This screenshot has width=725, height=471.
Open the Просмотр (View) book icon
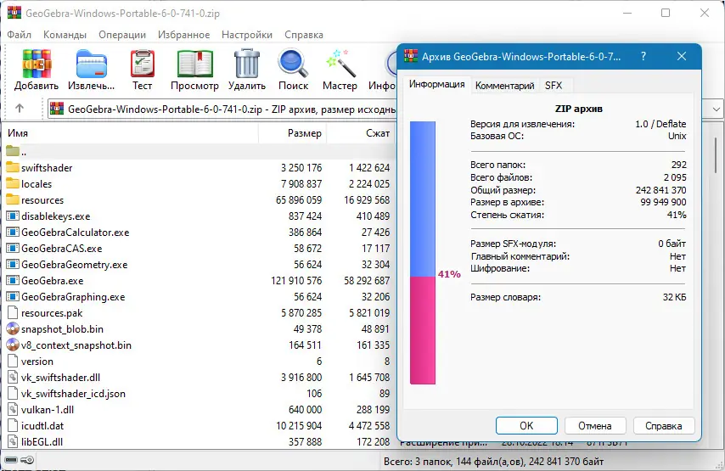[194, 64]
